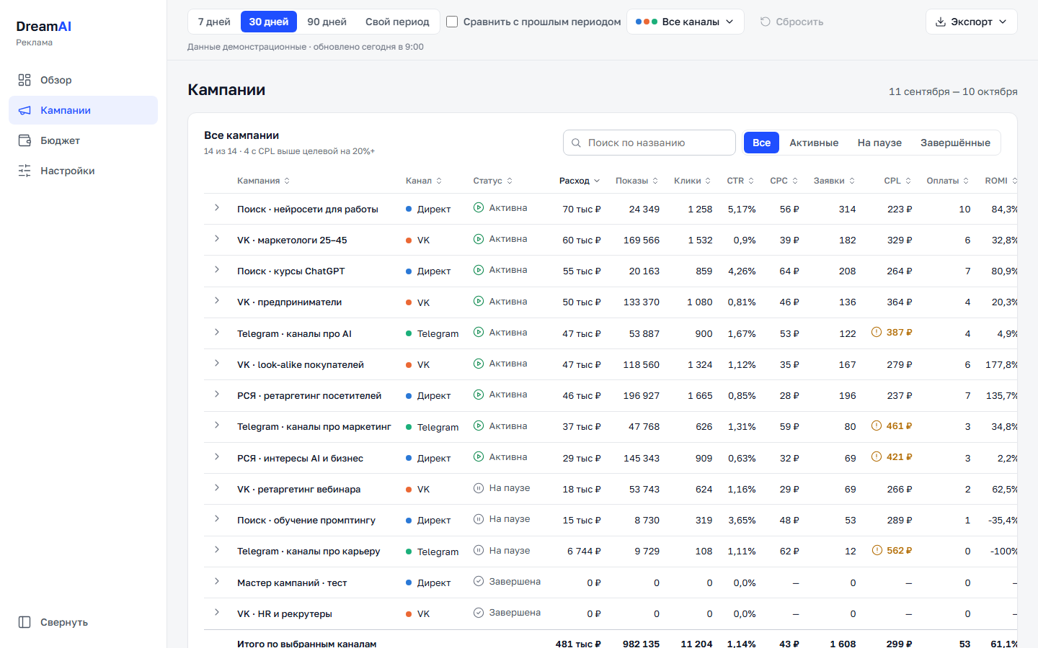1038x648 pixels.
Task: Show Завершённые campaigns
Action: pyautogui.click(x=955, y=143)
